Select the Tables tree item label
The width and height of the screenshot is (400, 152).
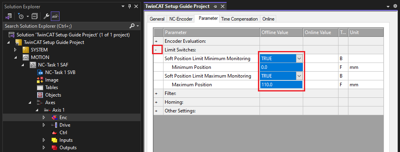click(x=52, y=87)
